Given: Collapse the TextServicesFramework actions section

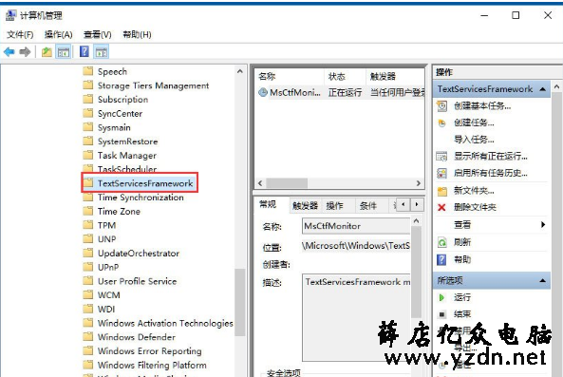Looking at the screenshot, I should 543,89.
